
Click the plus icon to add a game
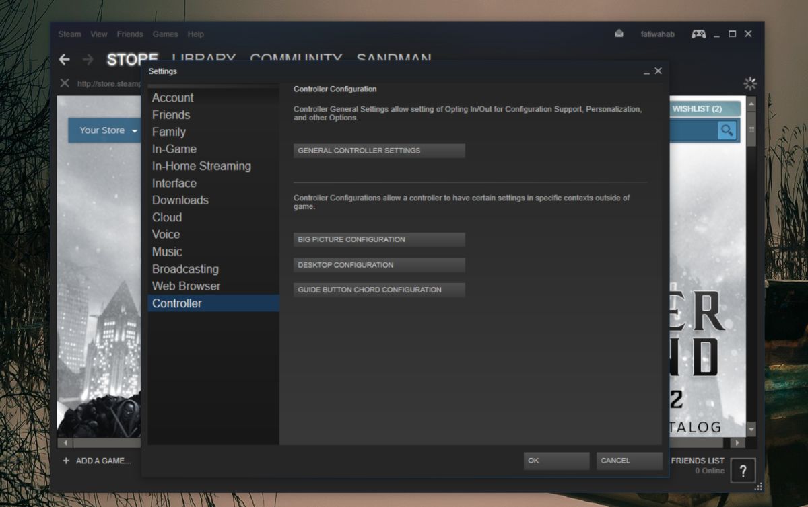66,461
